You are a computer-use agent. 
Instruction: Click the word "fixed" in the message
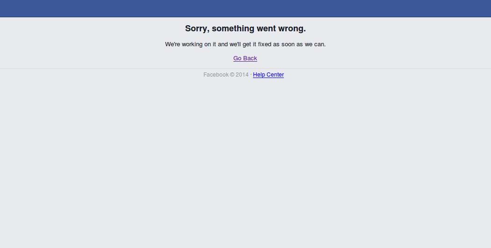tap(265, 44)
